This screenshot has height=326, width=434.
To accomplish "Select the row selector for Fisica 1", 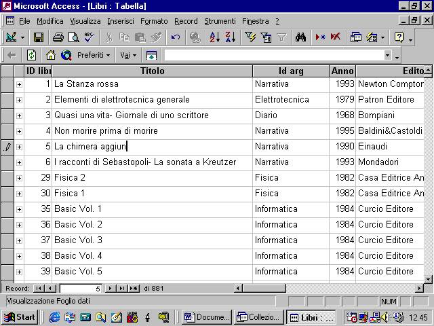I will pos(7,194).
